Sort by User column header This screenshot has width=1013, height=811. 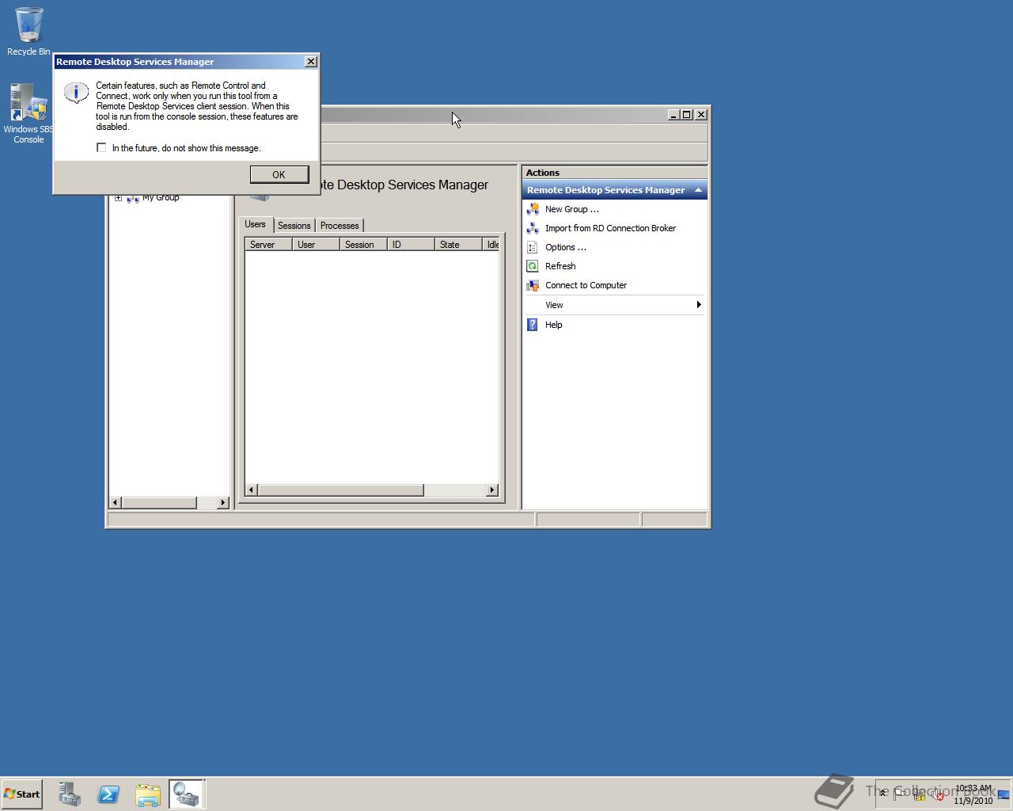[x=316, y=245]
